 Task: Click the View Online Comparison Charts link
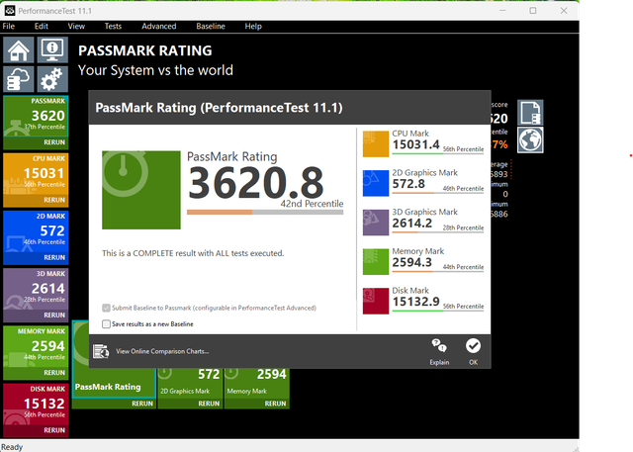point(162,350)
